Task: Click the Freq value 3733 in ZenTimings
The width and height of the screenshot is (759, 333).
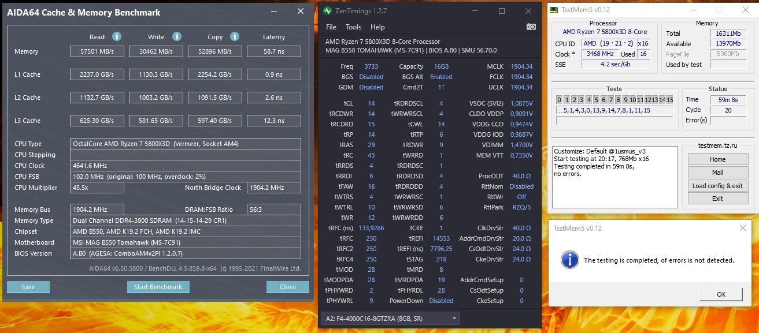Action: [x=371, y=66]
